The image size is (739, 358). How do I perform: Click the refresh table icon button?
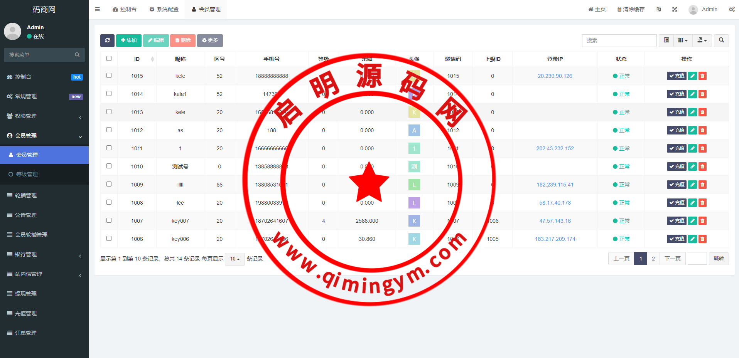click(x=107, y=40)
